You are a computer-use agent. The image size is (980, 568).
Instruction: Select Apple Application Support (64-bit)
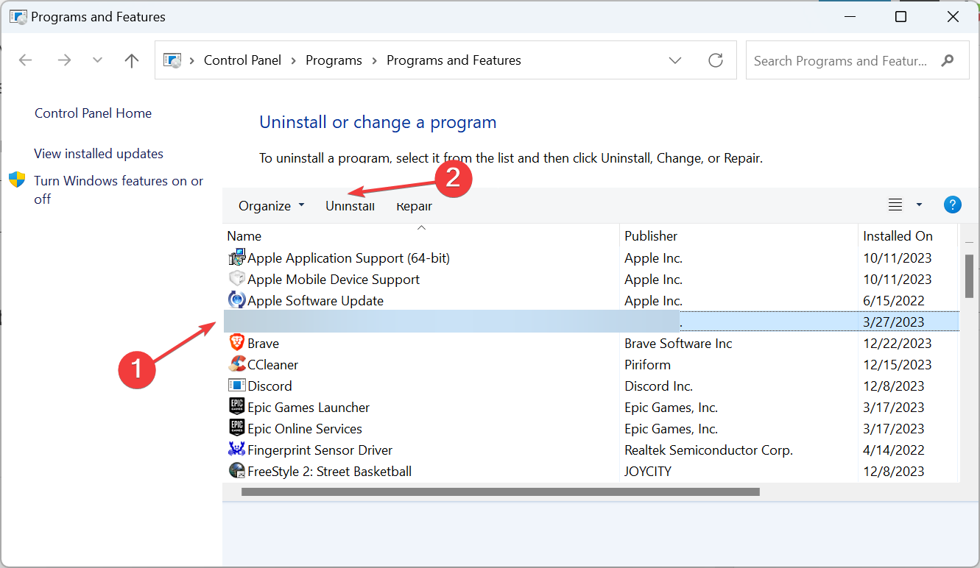click(348, 258)
